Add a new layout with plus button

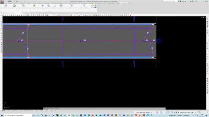tap(56, 110)
